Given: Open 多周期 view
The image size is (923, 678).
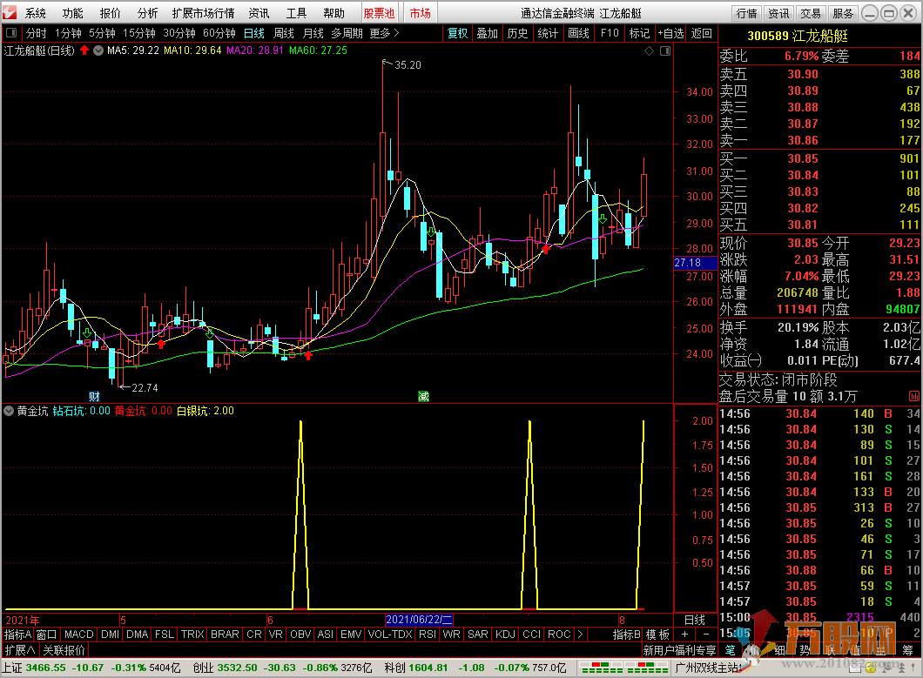Looking at the screenshot, I should click(347, 33).
